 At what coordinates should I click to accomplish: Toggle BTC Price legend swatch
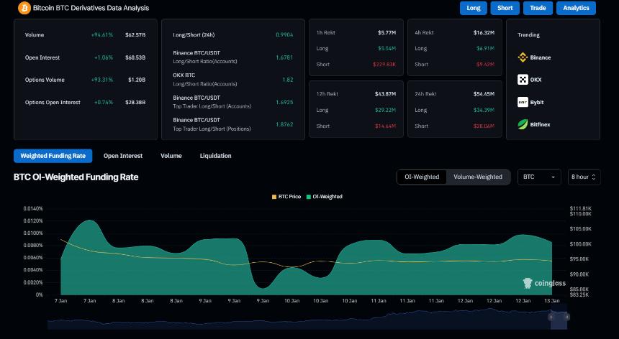(274, 197)
